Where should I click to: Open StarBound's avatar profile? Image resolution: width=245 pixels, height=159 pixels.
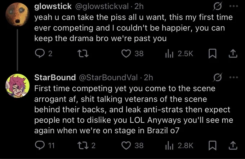pyautogui.click(x=18, y=86)
